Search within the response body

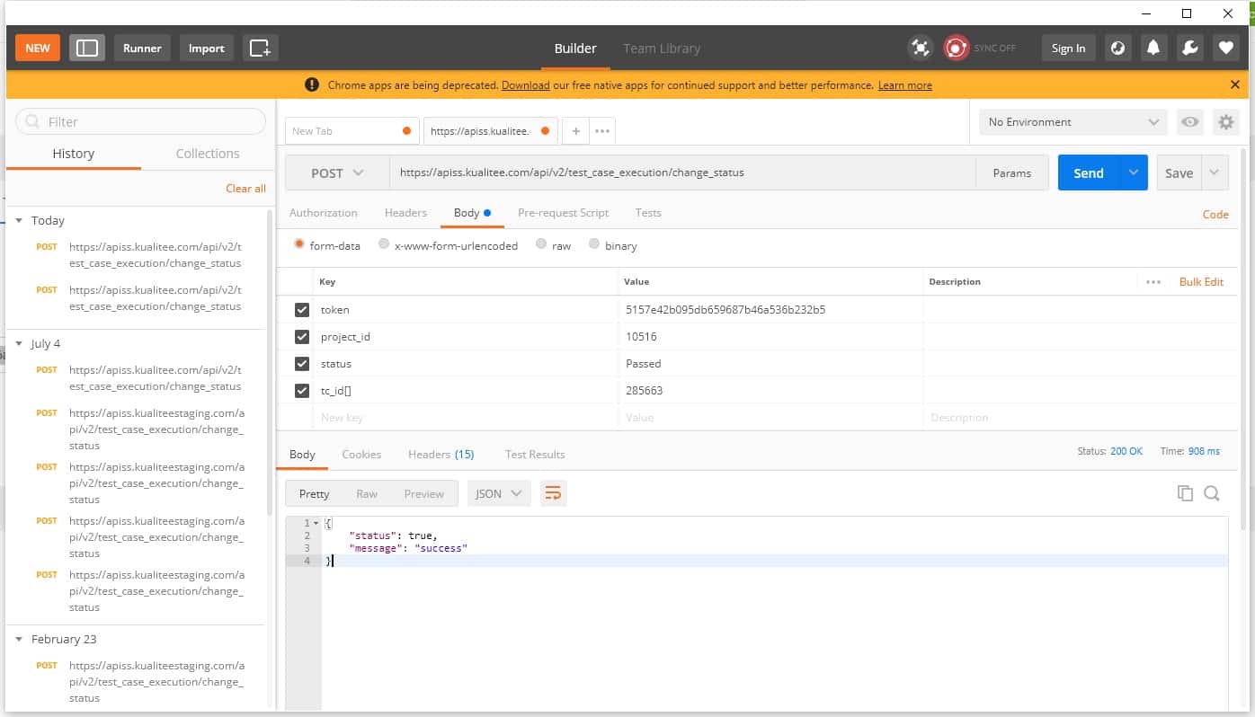click(1212, 493)
